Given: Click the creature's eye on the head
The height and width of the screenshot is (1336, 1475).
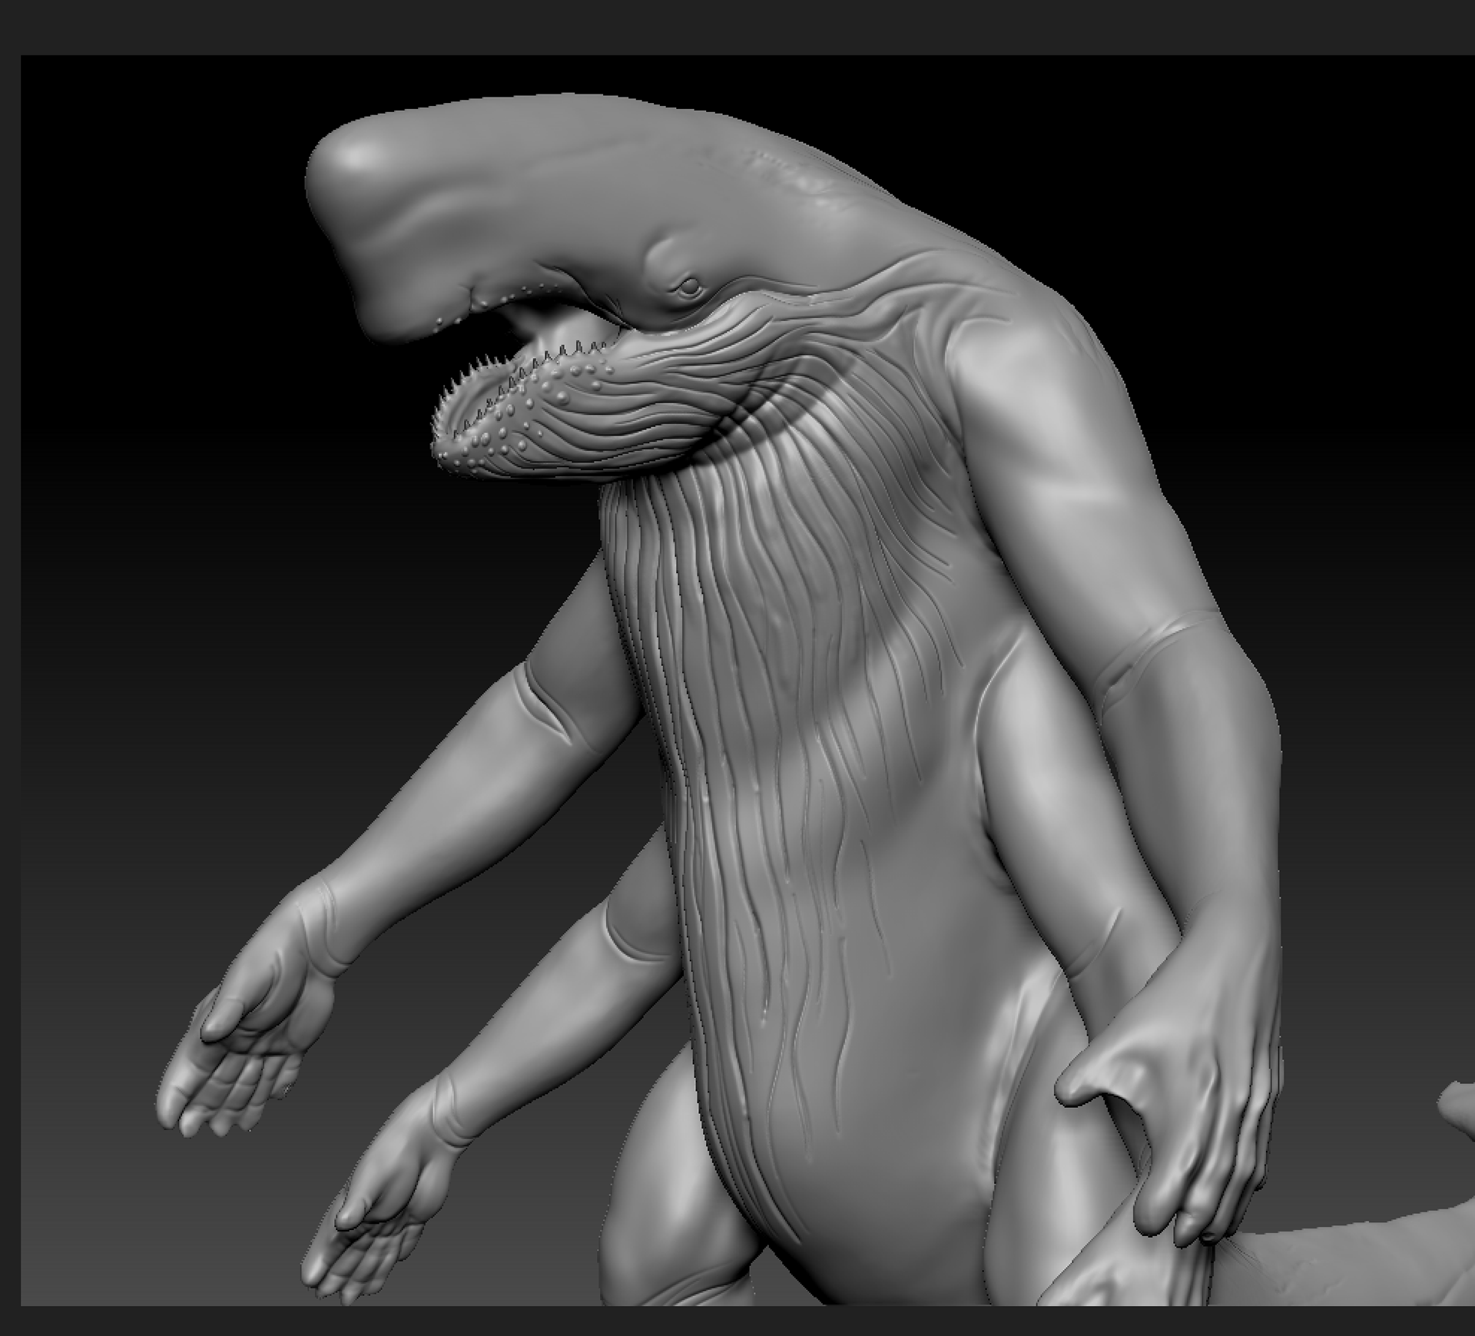Looking at the screenshot, I should pos(689,287).
